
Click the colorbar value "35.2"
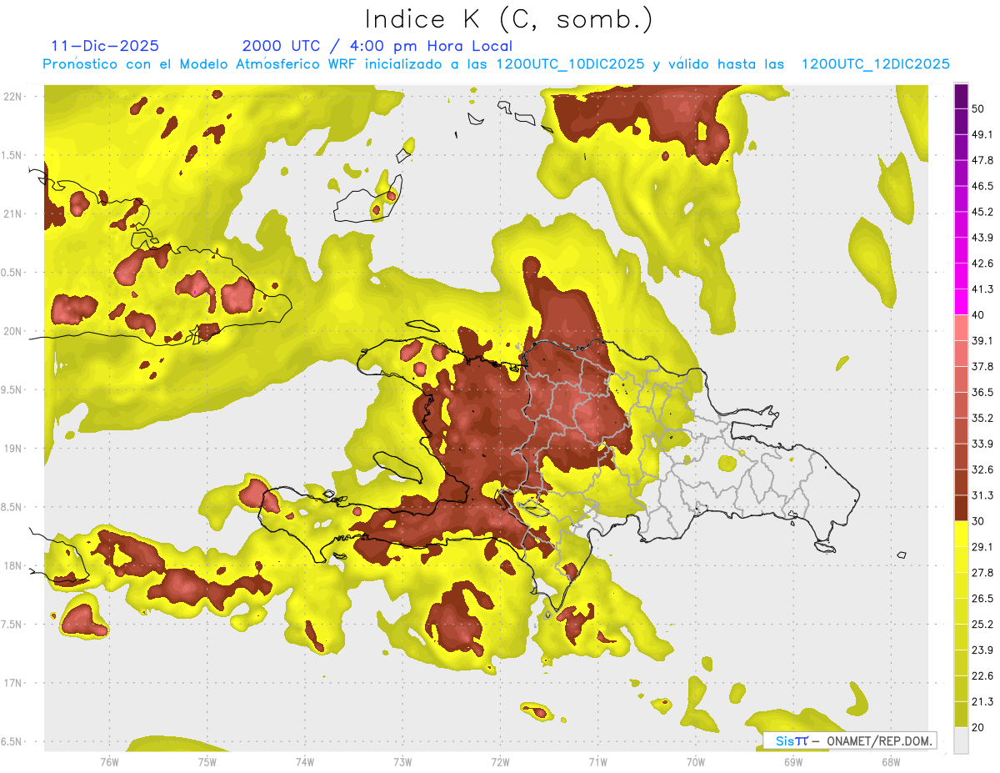coord(982,419)
